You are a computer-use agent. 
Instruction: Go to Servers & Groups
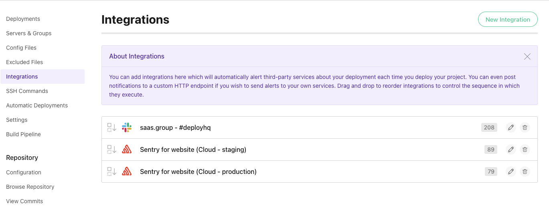click(28, 33)
